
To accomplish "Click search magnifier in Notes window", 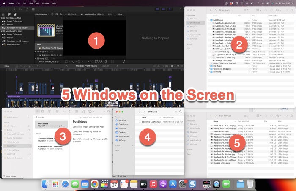I will tap(109, 112).
